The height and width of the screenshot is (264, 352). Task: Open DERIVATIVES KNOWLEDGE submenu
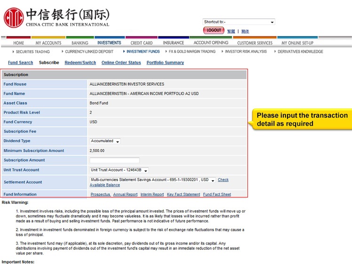pos(300,51)
